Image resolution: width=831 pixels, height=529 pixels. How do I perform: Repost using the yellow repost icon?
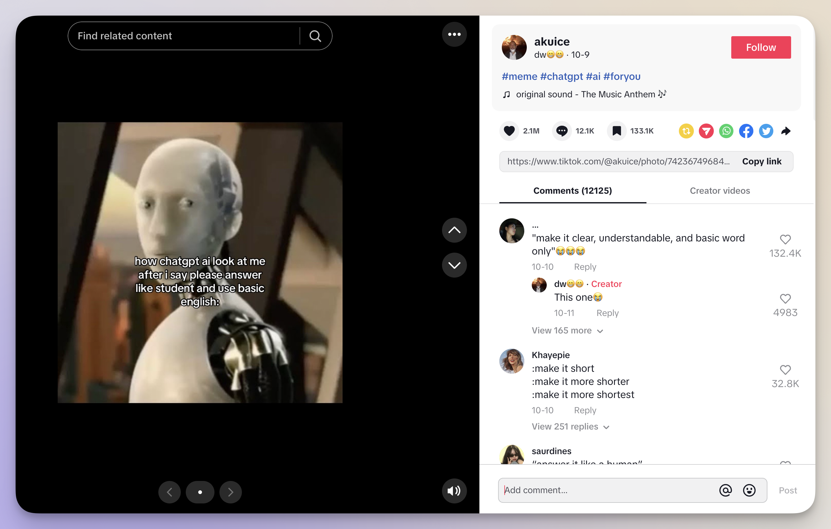[686, 131]
